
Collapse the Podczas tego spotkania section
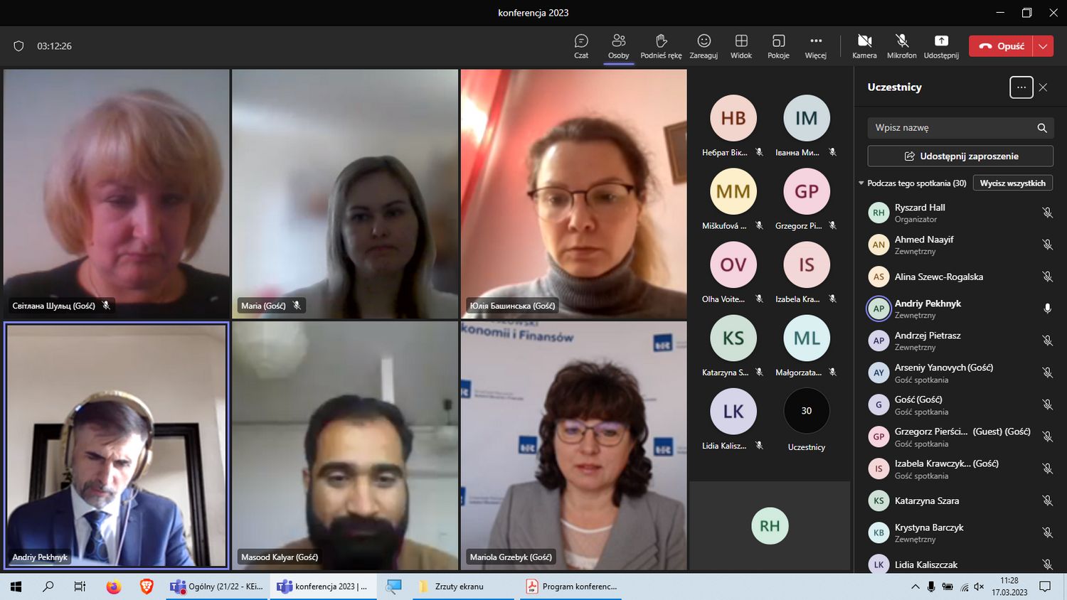pyautogui.click(x=861, y=183)
